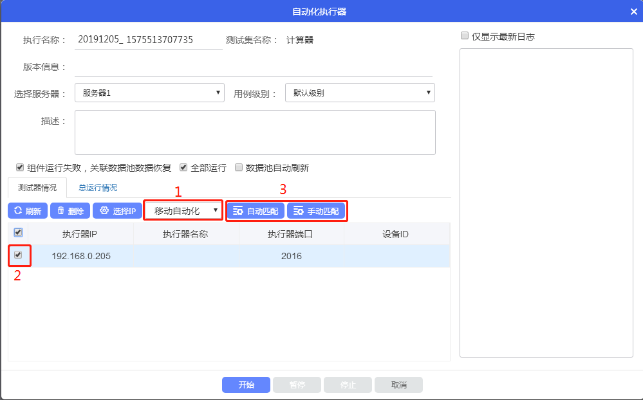Click into the 描述 description text area
The width and height of the screenshot is (643, 400).
point(255,132)
